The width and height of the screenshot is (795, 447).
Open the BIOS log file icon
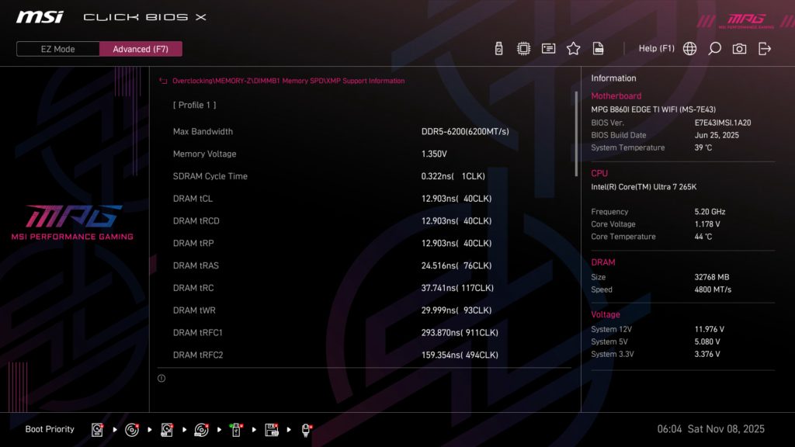tap(598, 47)
